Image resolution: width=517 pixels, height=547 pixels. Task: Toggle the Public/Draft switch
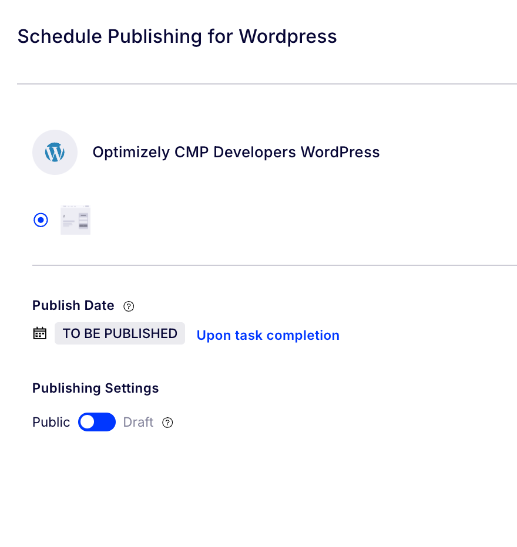coord(97,422)
